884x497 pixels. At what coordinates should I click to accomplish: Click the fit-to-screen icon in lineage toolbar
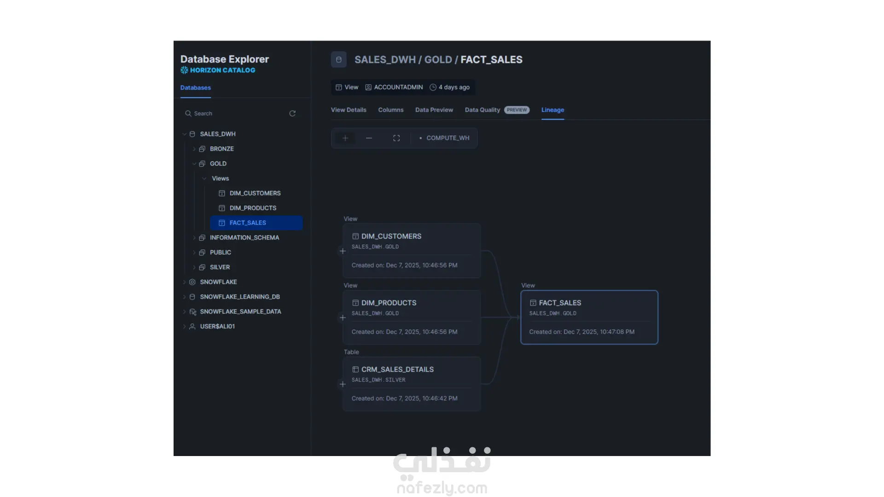coord(396,138)
